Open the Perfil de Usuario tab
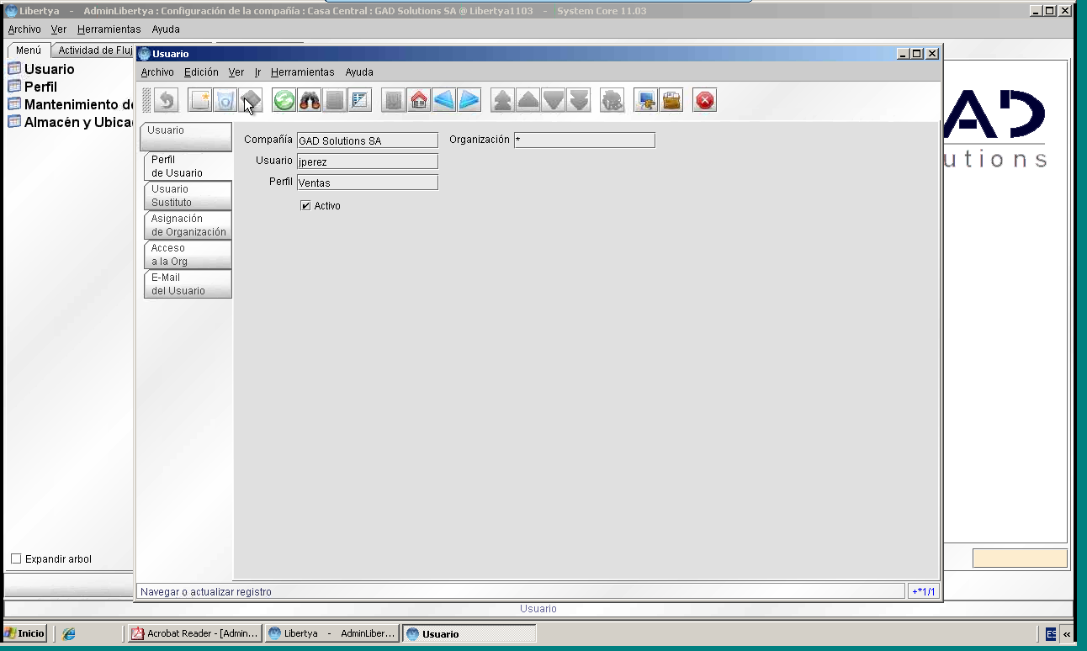This screenshot has width=1087, height=651. click(187, 166)
